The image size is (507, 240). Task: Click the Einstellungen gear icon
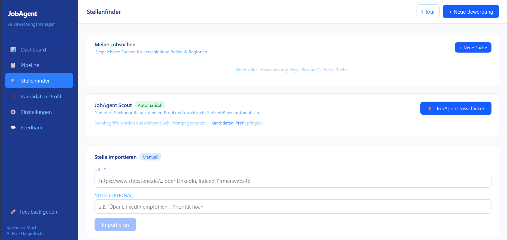pos(13,112)
